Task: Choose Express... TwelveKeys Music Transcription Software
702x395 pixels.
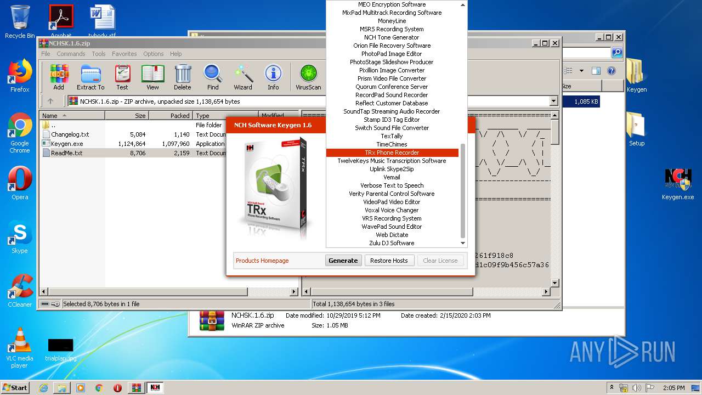Action: [392, 161]
